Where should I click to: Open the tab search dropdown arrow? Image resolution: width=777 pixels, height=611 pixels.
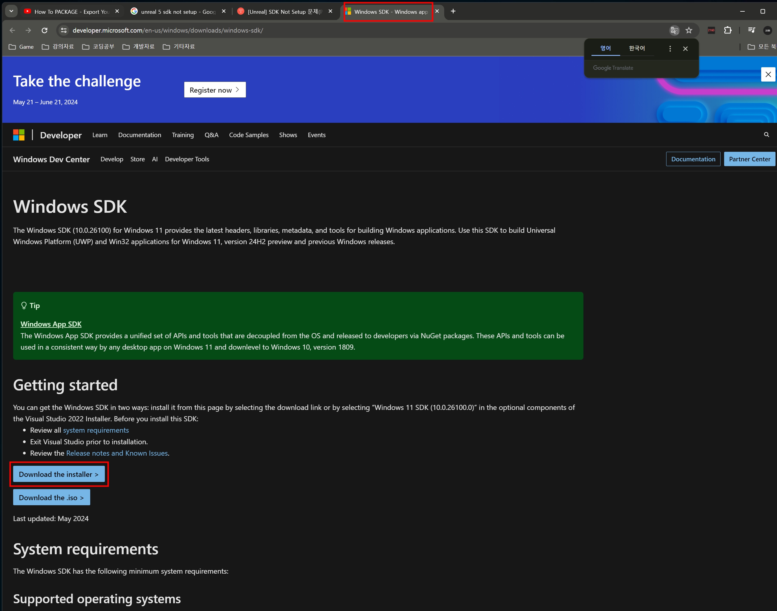(11, 11)
